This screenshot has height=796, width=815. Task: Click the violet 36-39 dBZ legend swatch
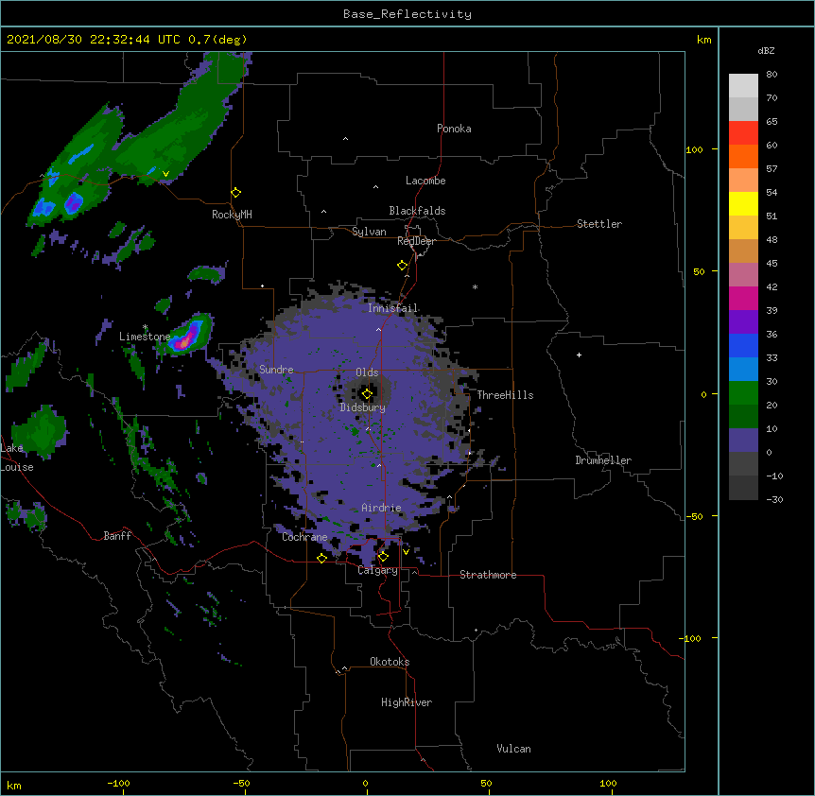coord(743,322)
